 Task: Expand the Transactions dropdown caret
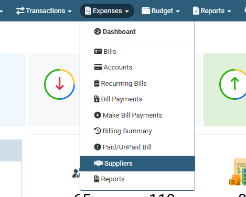point(70,11)
